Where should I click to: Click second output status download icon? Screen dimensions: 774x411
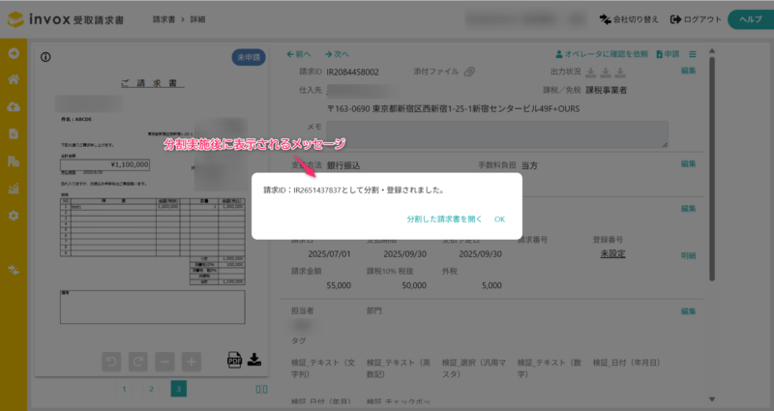[606, 73]
